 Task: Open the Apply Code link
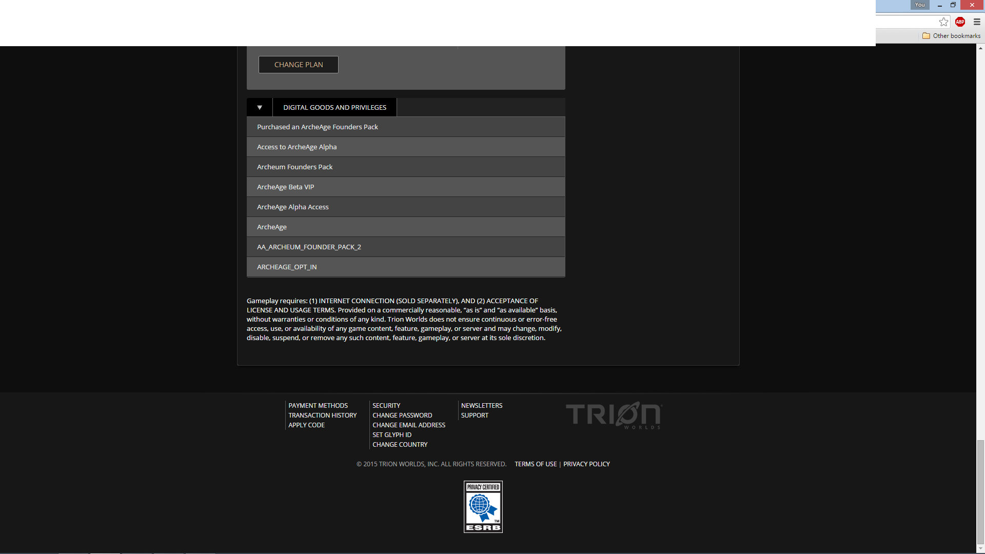click(x=307, y=425)
